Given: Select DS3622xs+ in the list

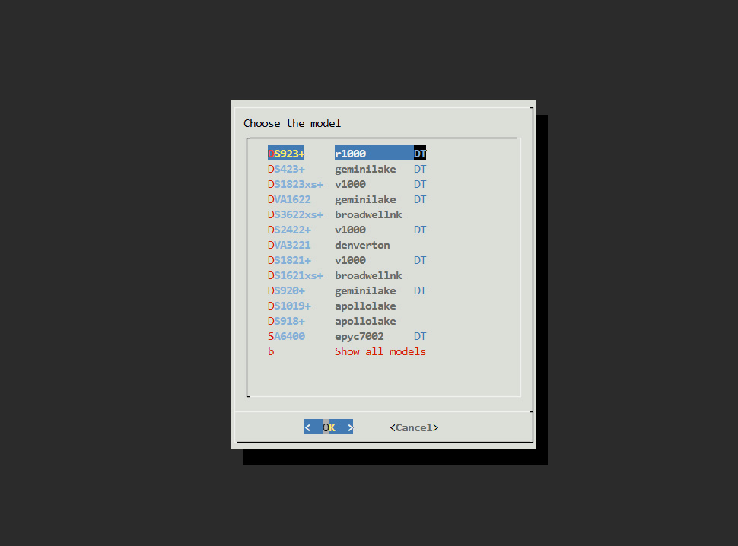Looking at the screenshot, I should tap(295, 214).
